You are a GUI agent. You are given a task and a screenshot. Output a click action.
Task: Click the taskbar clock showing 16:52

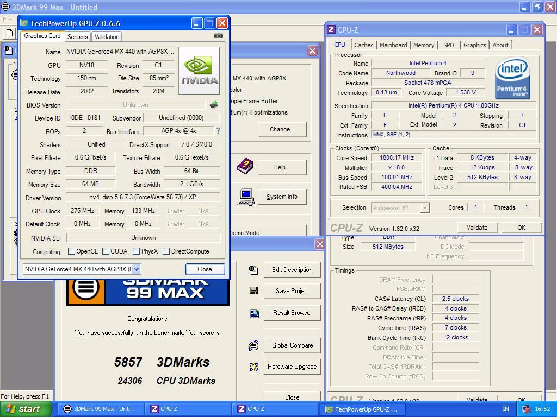click(x=542, y=409)
